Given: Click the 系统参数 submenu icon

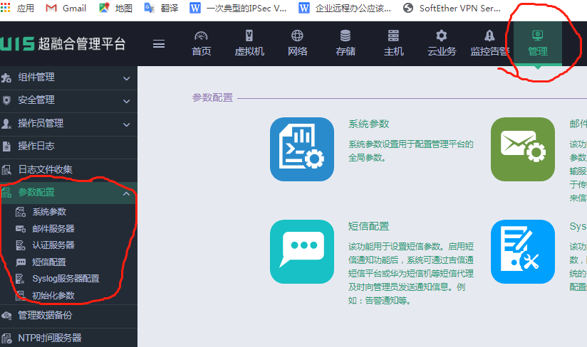Looking at the screenshot, I should point(21,212).
